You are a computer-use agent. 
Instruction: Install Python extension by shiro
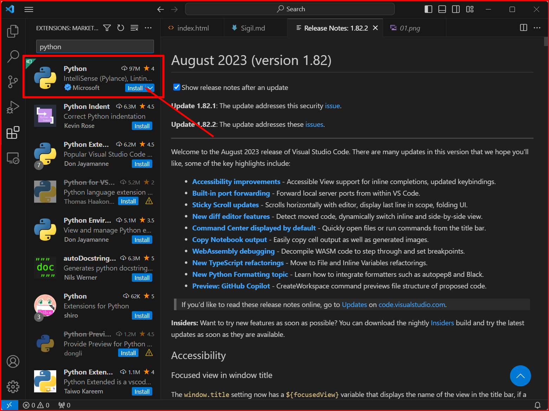142,316
